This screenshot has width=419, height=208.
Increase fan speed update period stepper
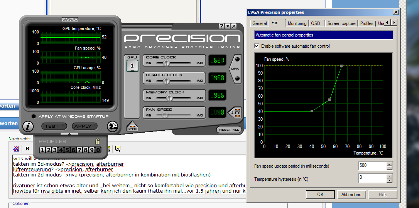coord(389,164)
